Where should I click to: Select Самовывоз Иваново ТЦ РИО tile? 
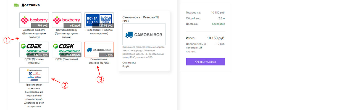click(99, 50)
